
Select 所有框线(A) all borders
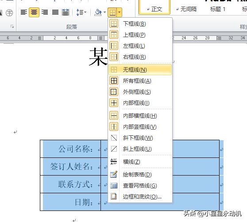point(140,81)
